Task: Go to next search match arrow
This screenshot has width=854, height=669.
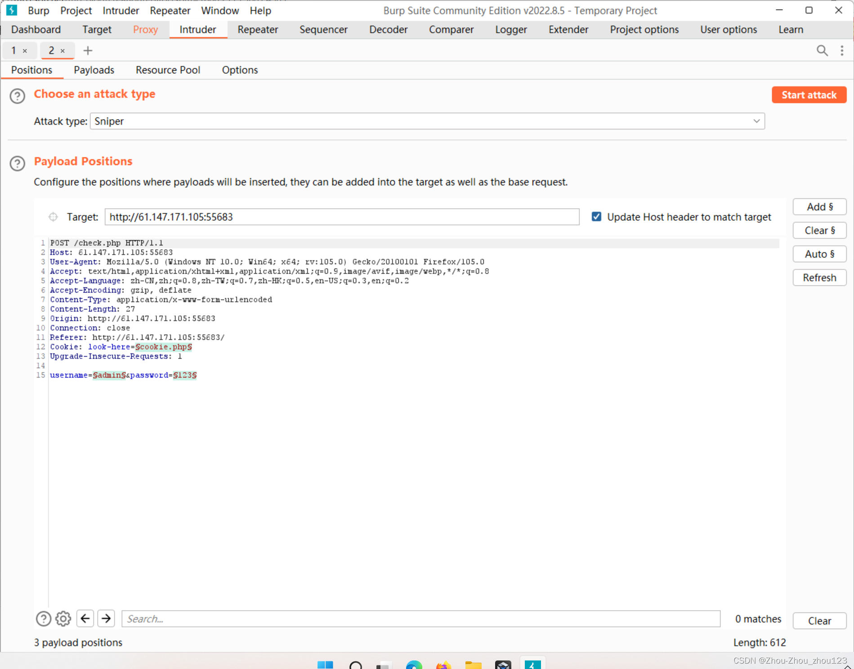Action: tap(106, 619)
